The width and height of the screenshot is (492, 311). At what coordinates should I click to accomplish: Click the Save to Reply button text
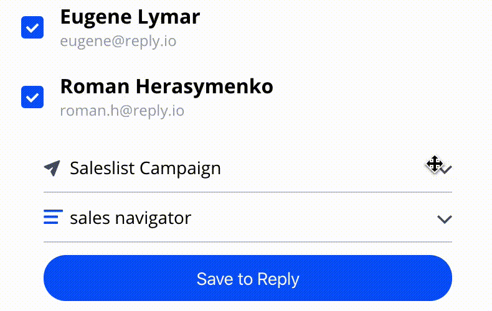click(248, 279)
